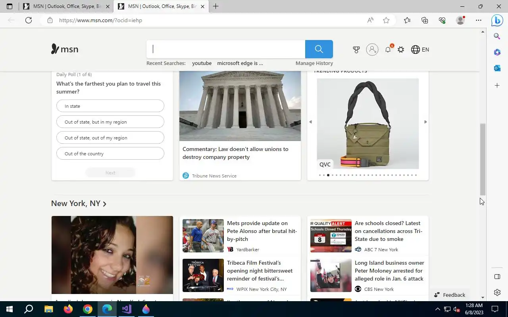Open Tribeca Film Festival article
Viewport: 508px width, 317px height.
pos(260,271)
